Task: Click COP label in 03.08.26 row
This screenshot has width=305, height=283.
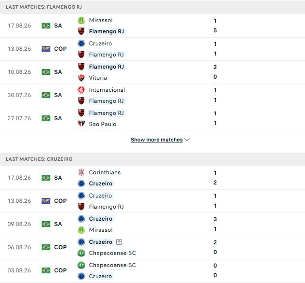Action: coord(61,270)
